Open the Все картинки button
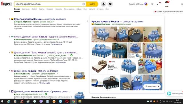Screen dimensions: 183x104 pos(152,86)
